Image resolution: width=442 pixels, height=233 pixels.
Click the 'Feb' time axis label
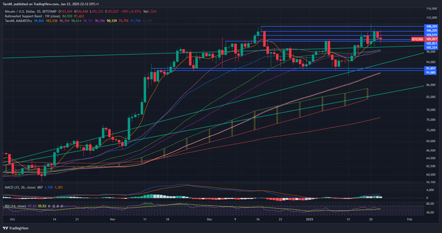(409, 219)
